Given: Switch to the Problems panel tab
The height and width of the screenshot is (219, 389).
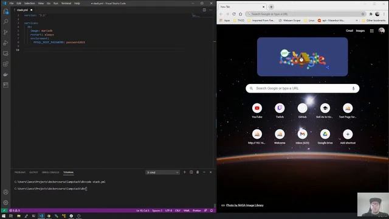Looking at the screenshot, I should tap(20, 172).
